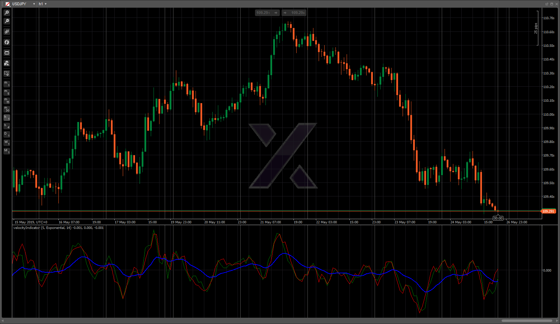Click the sell button at 109.291
560x324 pixels.
click(267, 13)
